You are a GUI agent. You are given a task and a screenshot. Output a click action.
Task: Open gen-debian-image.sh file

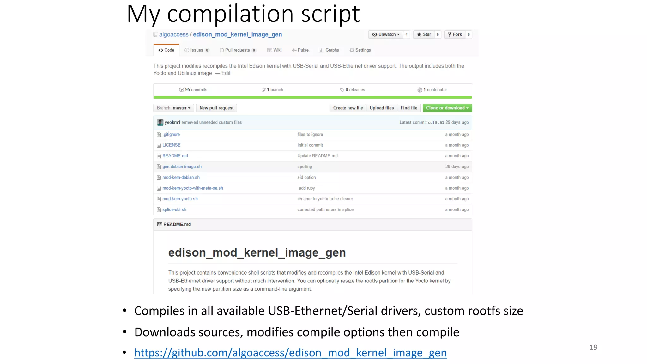click(x=182, y=167)
